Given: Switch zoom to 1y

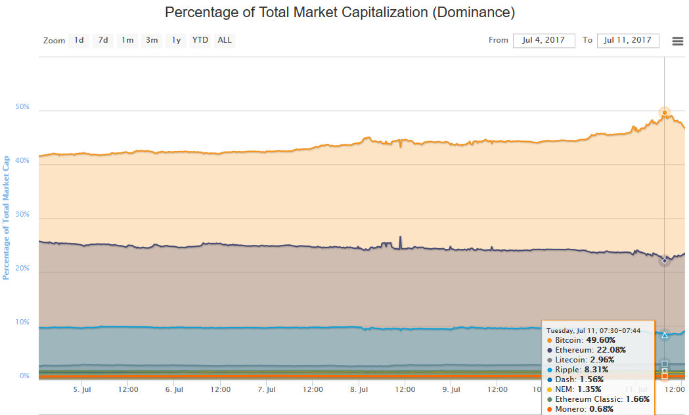Looking at the screenshot, I should (x=176, y=40).
